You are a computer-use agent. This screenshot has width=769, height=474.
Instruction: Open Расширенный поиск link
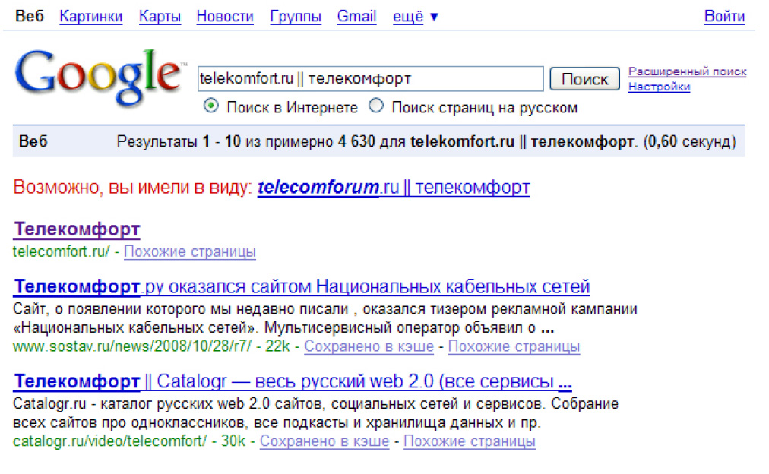[x=687, y=71]
